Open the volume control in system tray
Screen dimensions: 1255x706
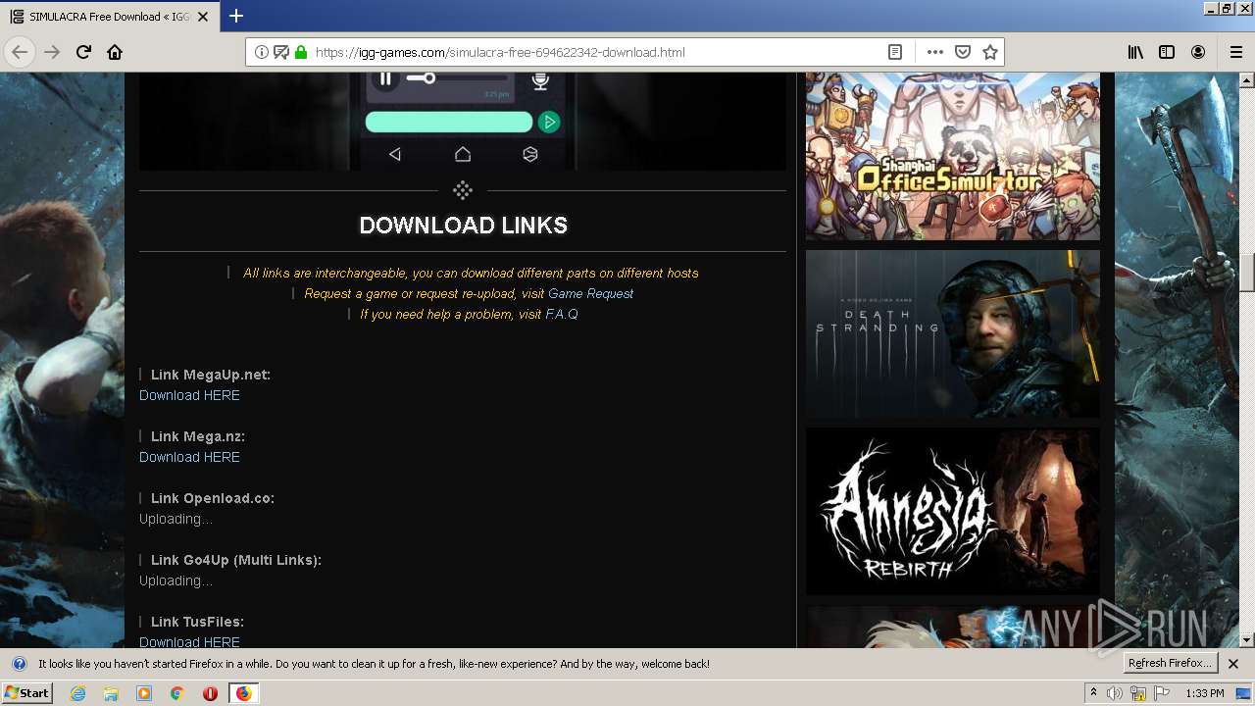pyautogui.click(x=1115, y=693)
